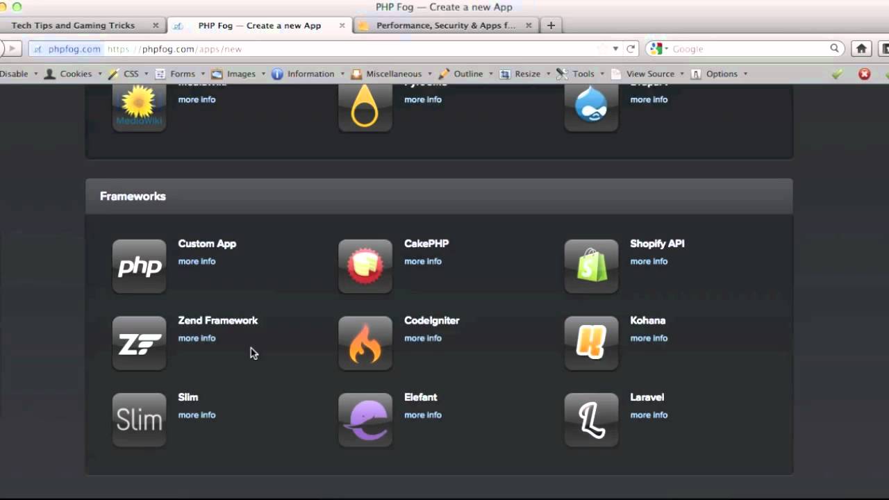Open Shopify API more info link
889x500 pixels.
tap(649, 261)
